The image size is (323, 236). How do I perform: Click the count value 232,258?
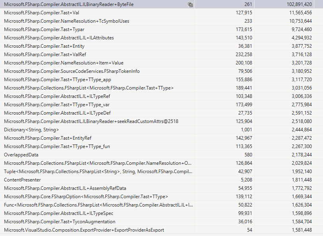click(x=244, y=55)
